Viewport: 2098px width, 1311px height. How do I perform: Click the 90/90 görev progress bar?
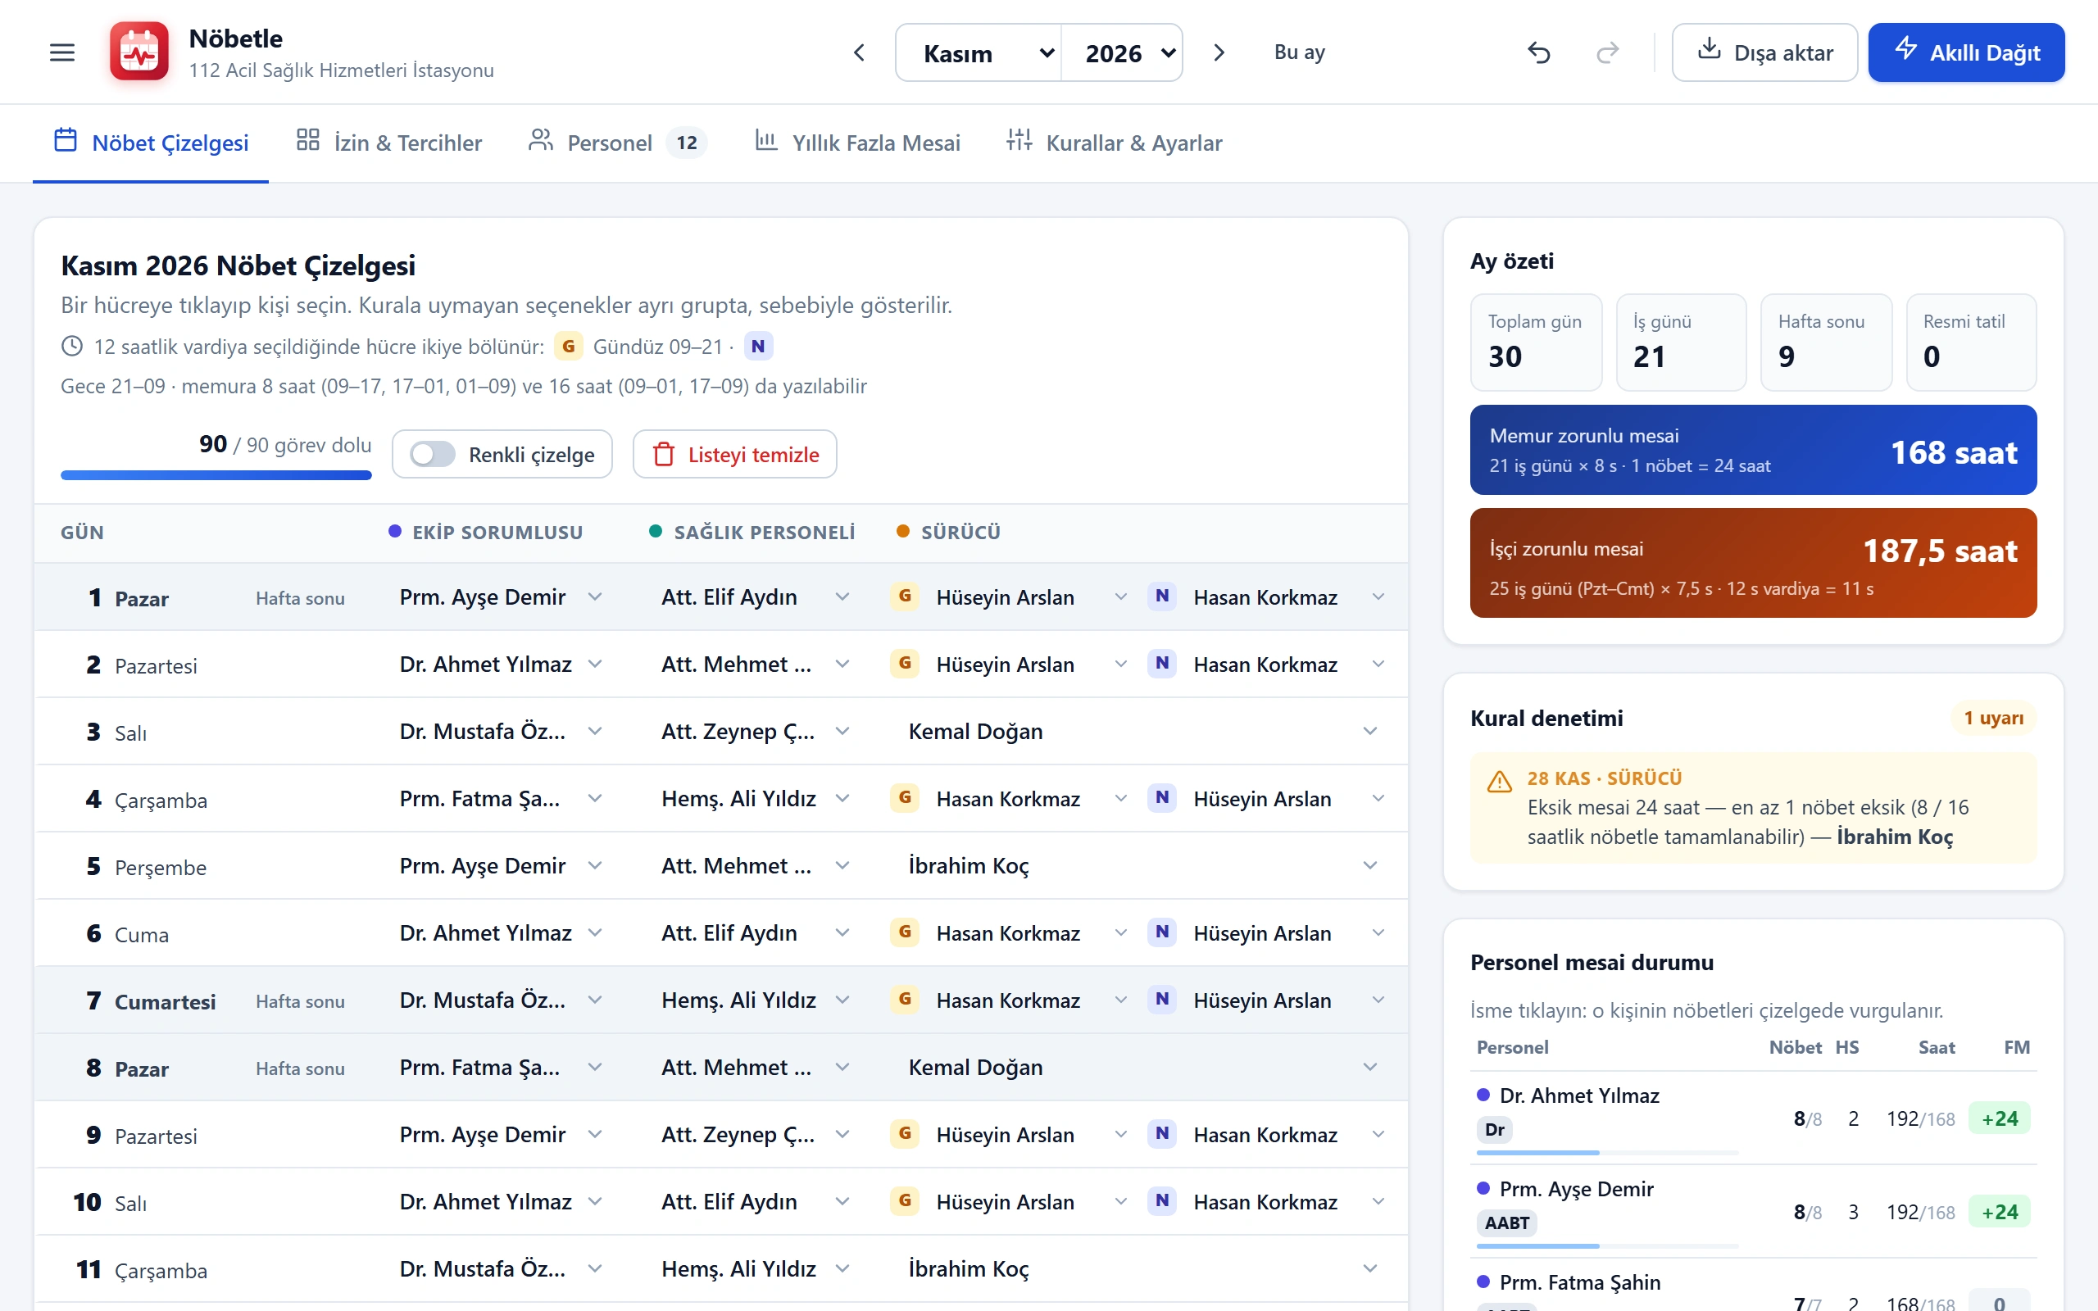(216, 475)
